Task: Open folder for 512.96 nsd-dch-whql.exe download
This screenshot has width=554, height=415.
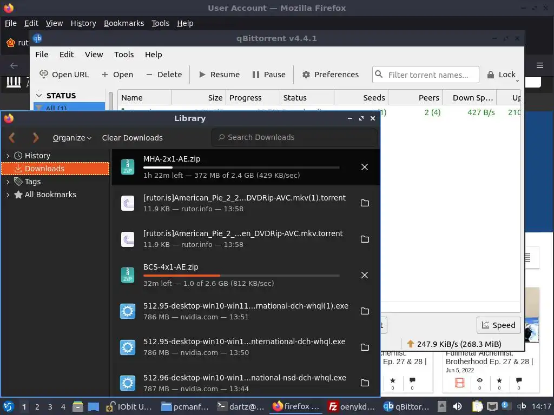Action: [365, 383]
